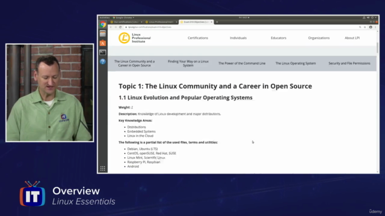Click the Android list item
The width and height of the screenshot is (385, 216).
pyautogui.click(x=133, y=167)
